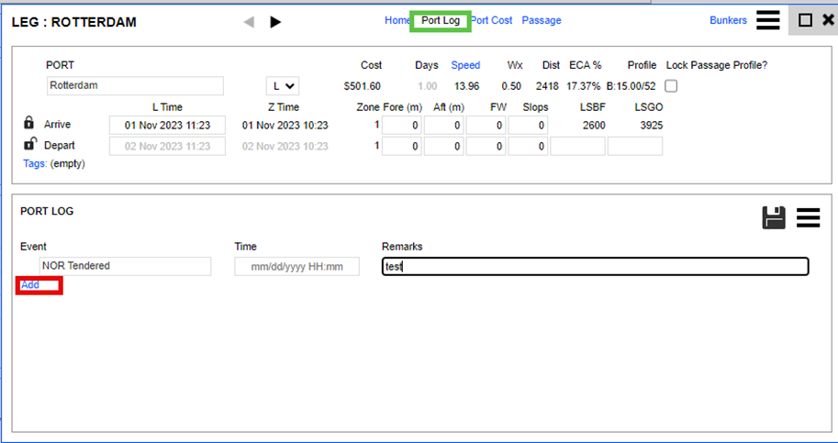The image size is (838, 443).
Task: Click Add to add a port log event
Action: 30,285
